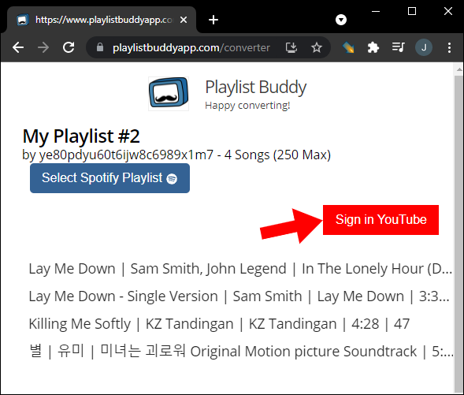Click the Playlist Buddy title heading
The image size is (464, 395).
pyautogui.click(x=256, y=88)
